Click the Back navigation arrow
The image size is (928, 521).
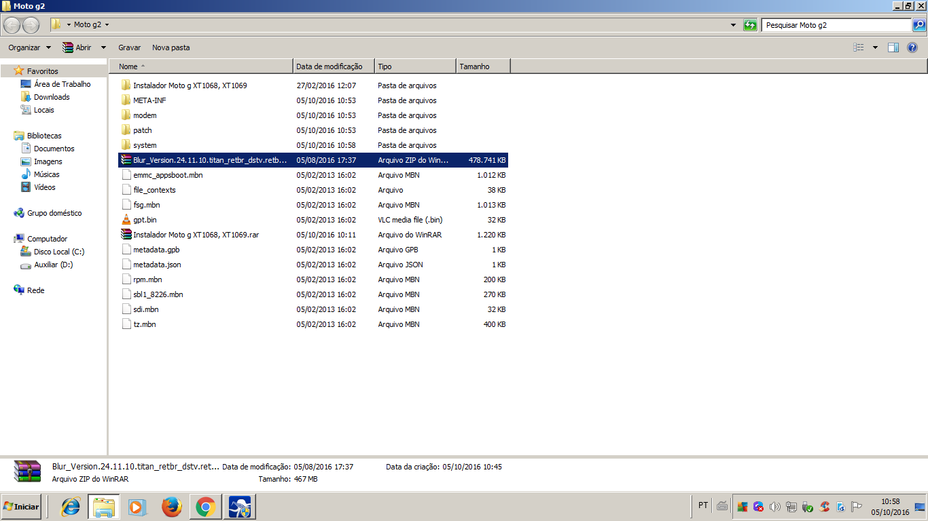[12, 25]
